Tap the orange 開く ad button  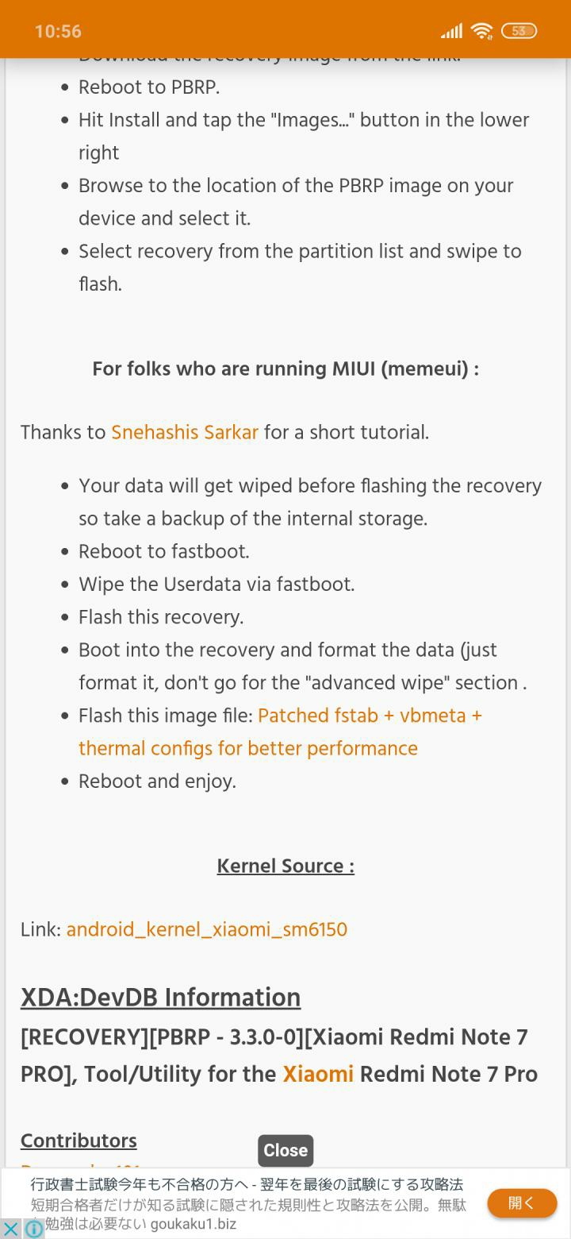[522, 1202]
